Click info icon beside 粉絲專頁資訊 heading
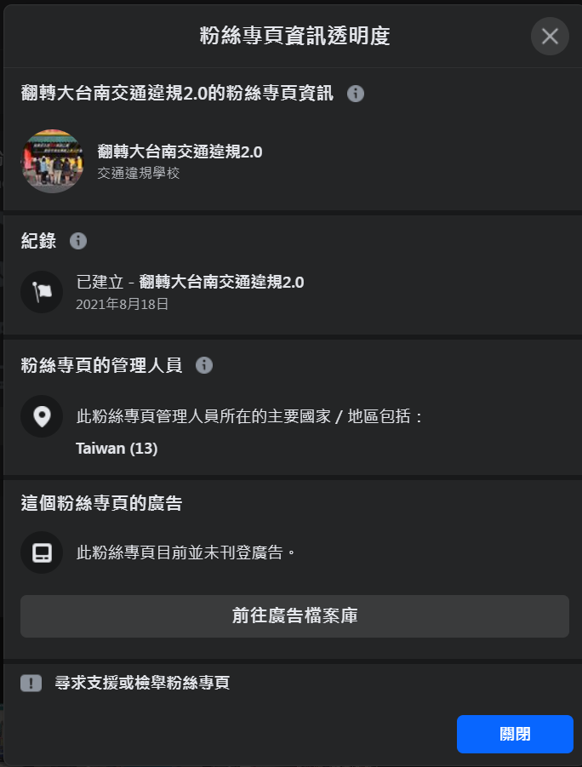Image resolution: width=582 pixels, height=767 pixels. coord(356,94)
